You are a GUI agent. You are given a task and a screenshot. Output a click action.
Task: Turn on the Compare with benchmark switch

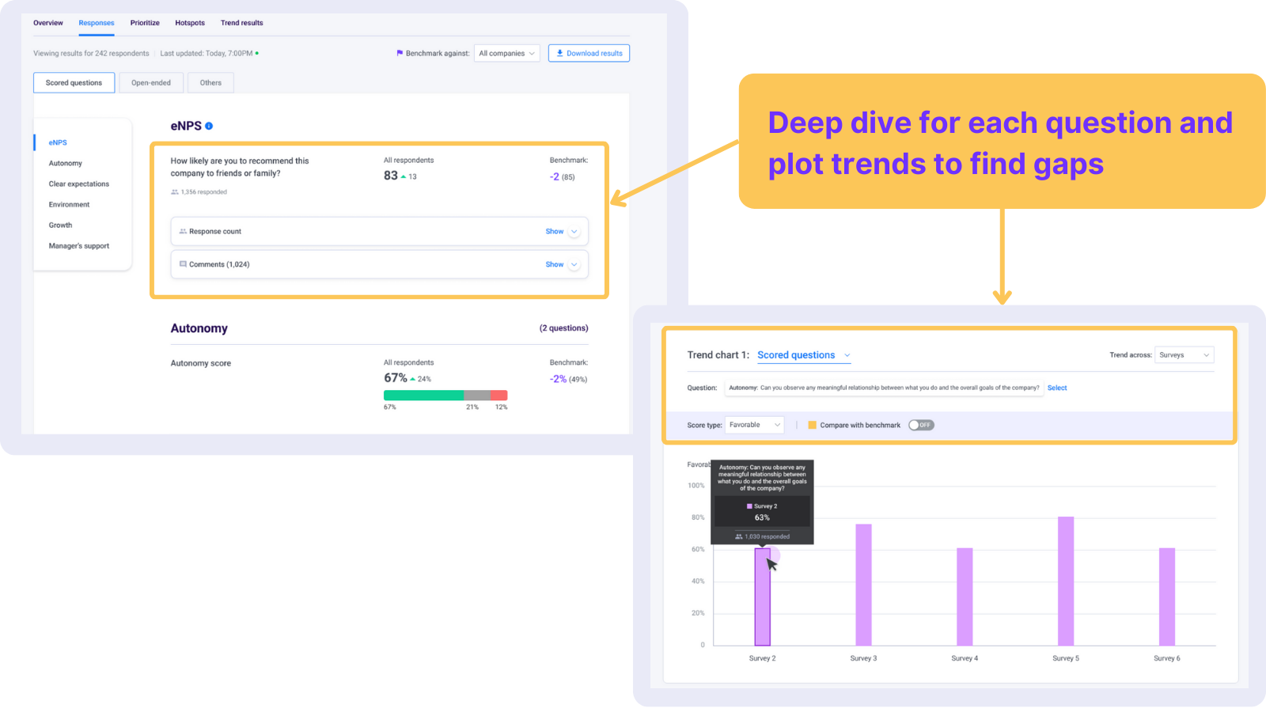click(921, 425)
